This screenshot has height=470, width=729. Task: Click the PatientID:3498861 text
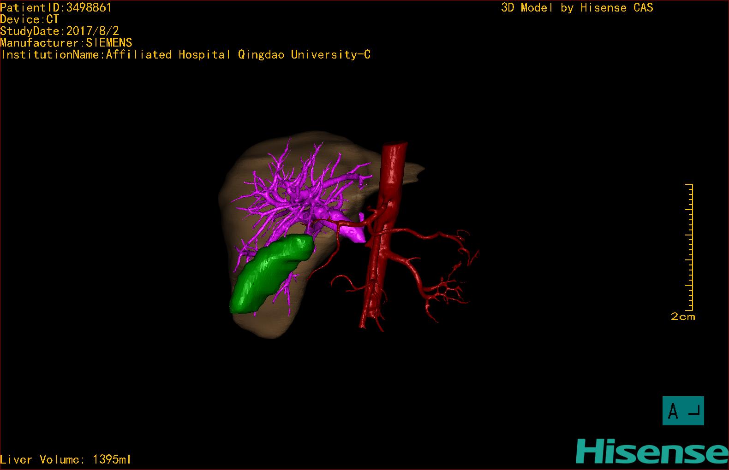(56, 7)
